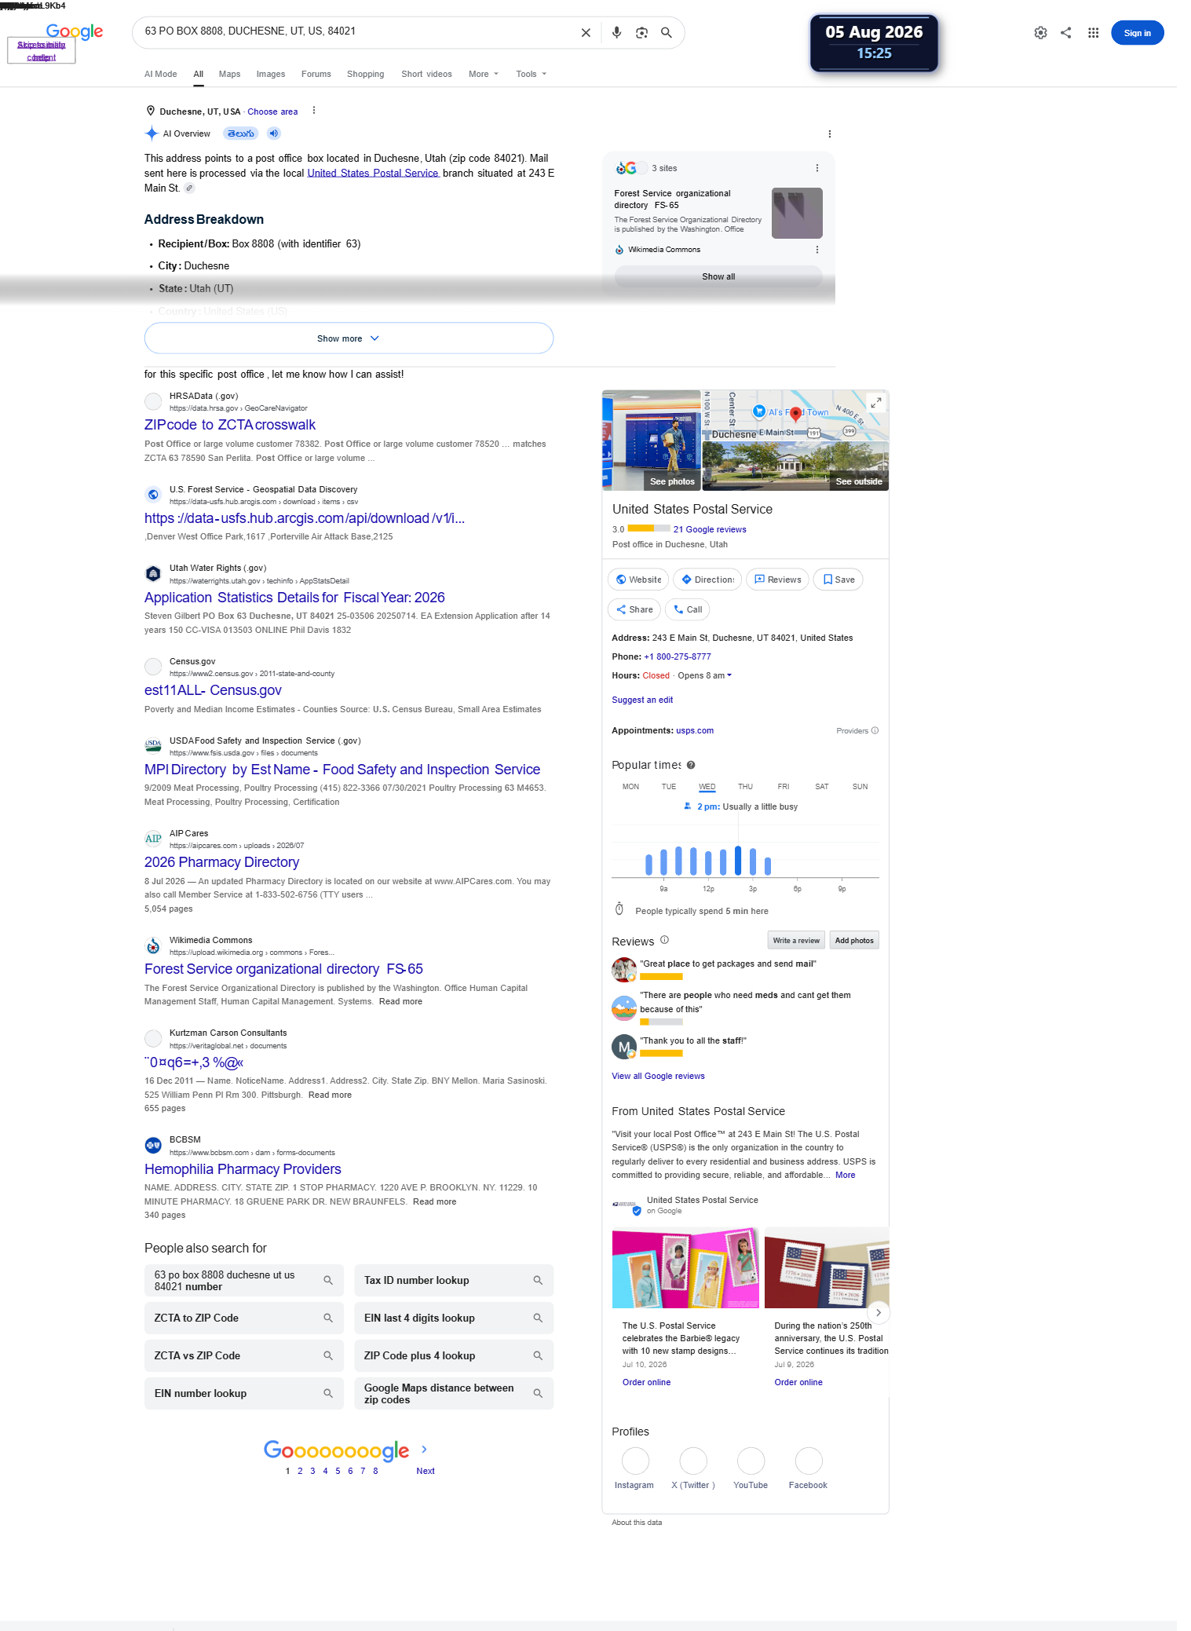This screenshot has width=1191, height=1631.
Task: Switch to the Forums tab
Action: (x=316, y=75)
